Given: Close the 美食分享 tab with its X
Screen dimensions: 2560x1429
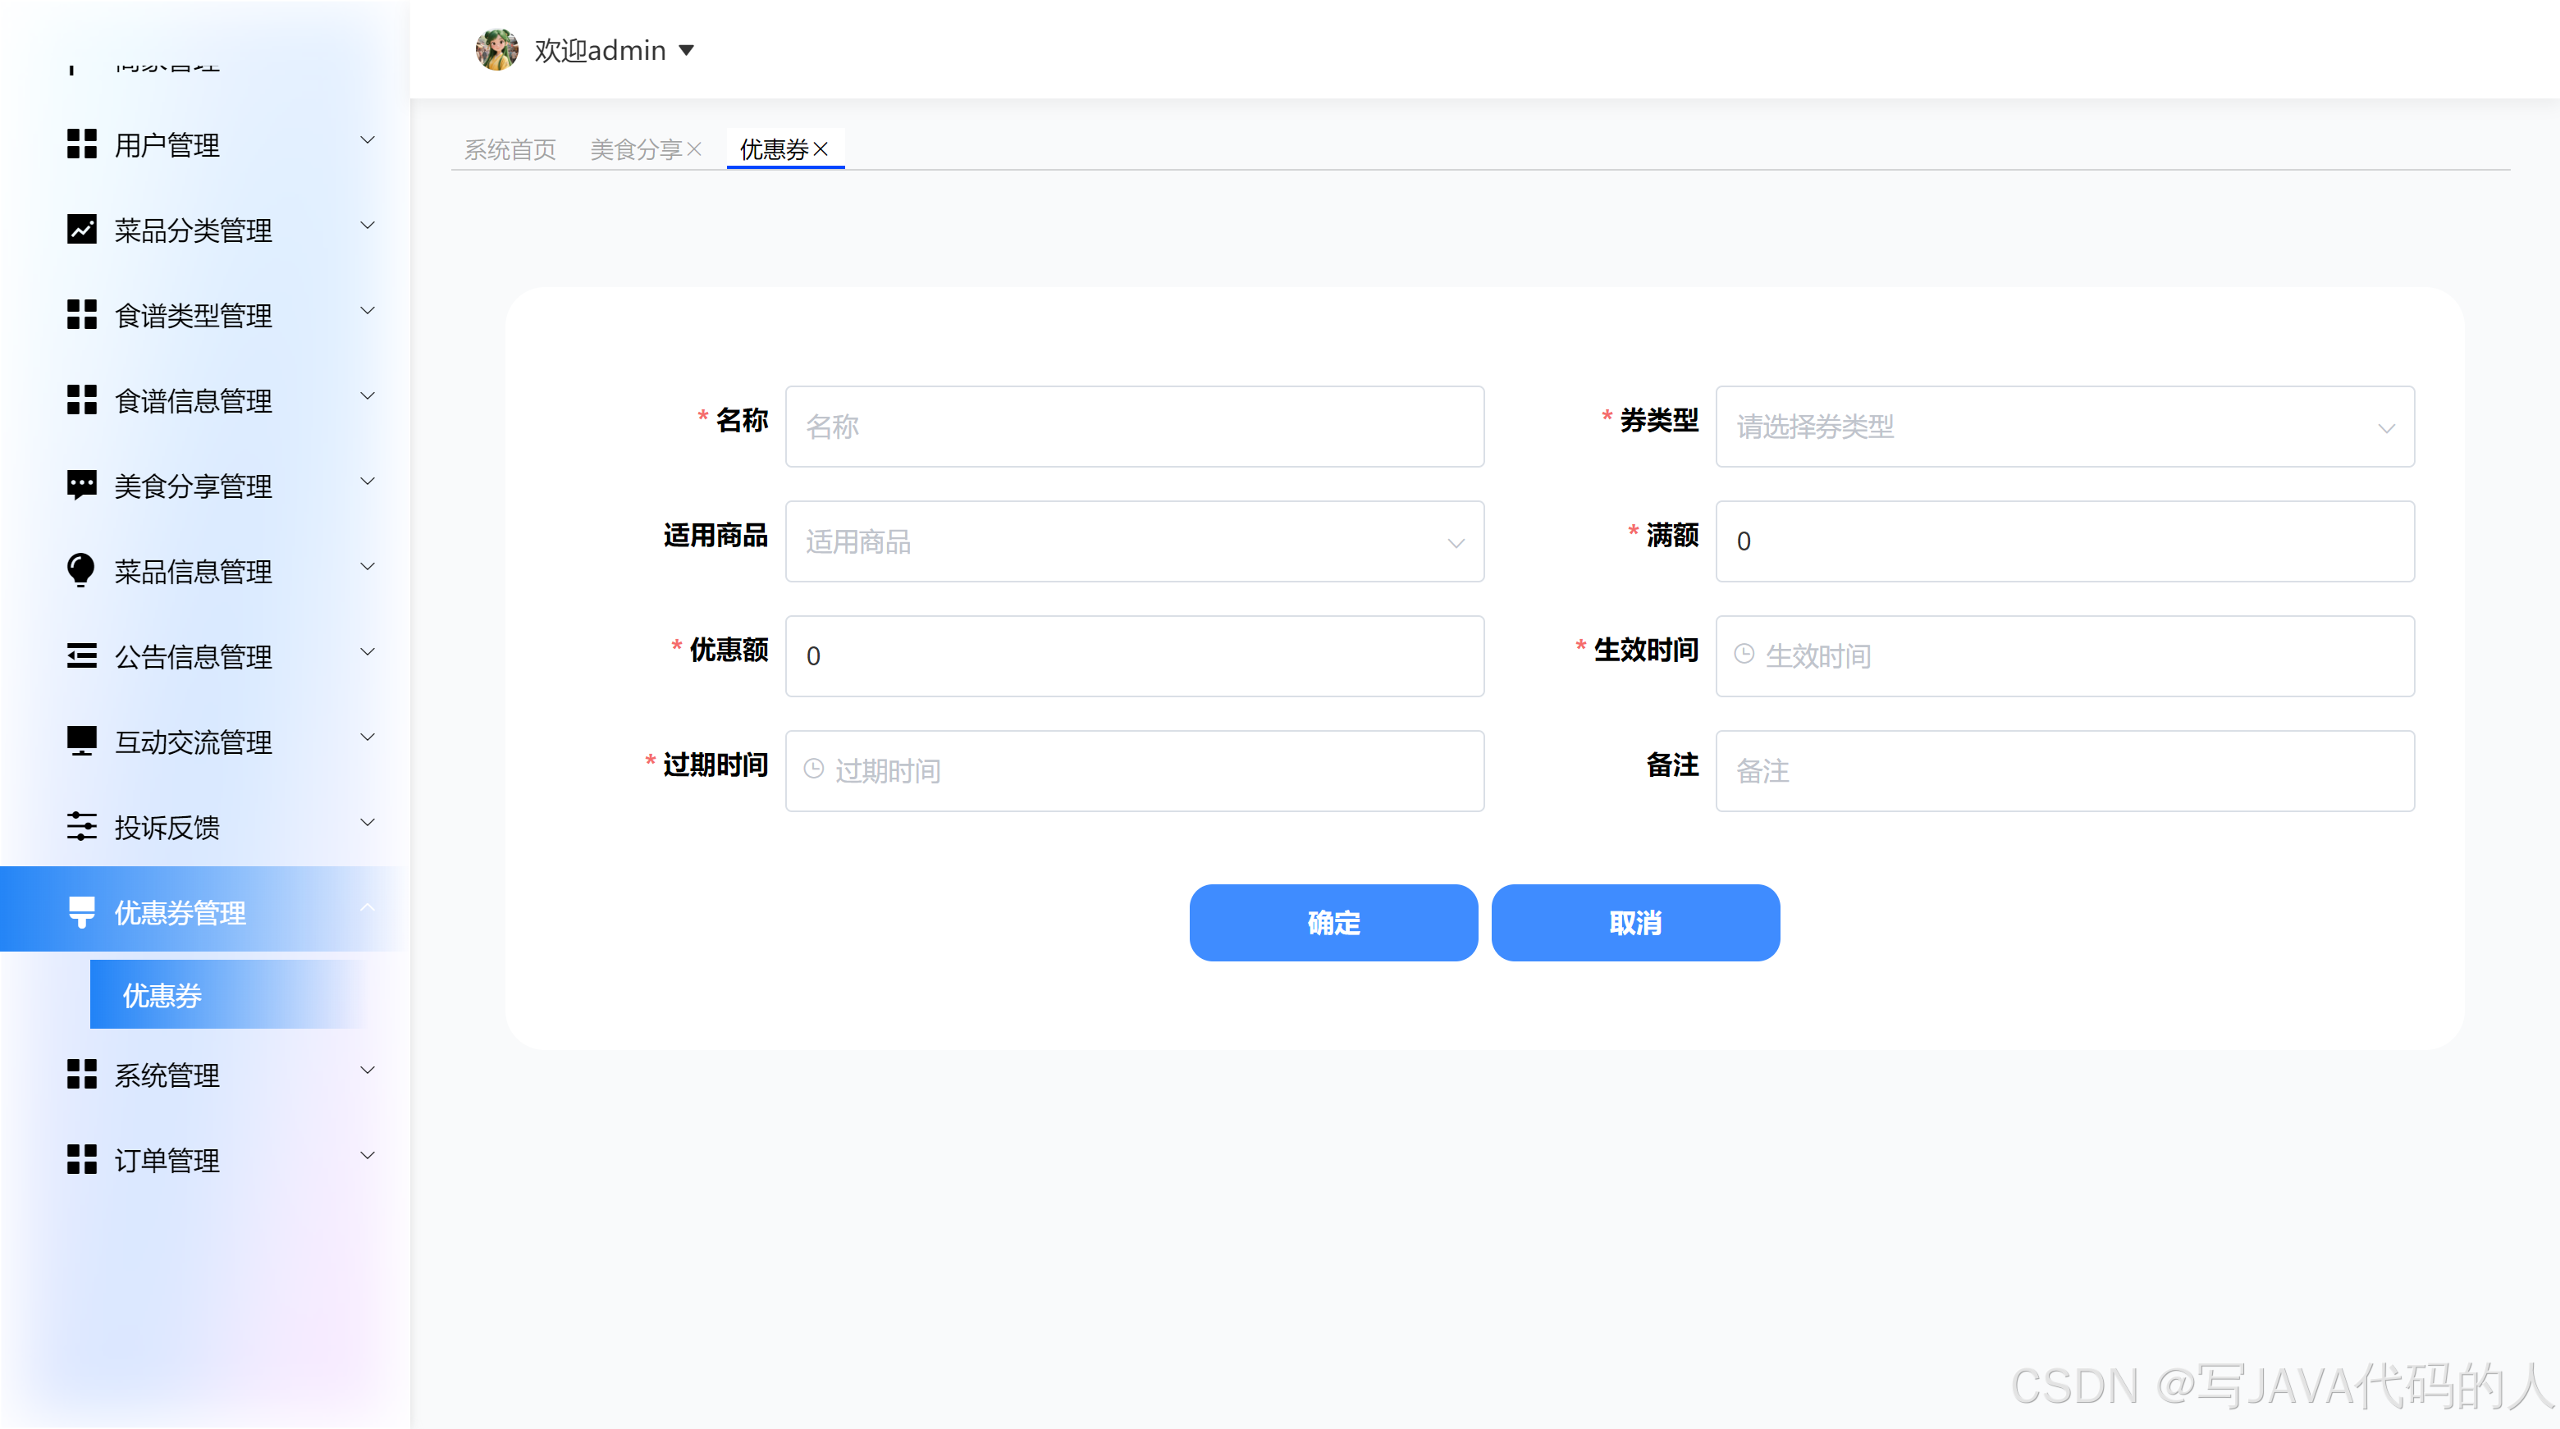Looking at the screenshot, I should [x=695, y=149].
